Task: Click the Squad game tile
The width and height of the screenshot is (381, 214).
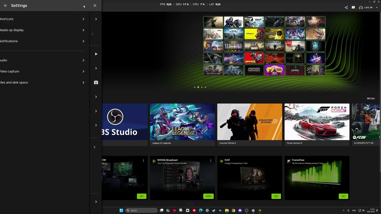Action: coord(254,46)
